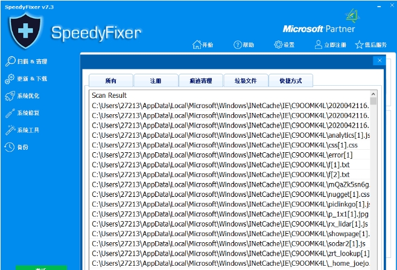Click the green button at bottom left
Screen dimensions: 397x270
[x=41, y=268]
